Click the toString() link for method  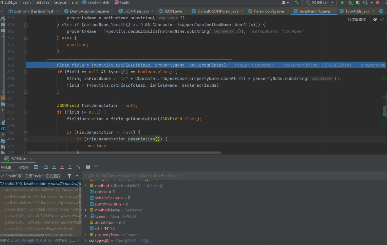pyautogui.click(x=155, y=186)
